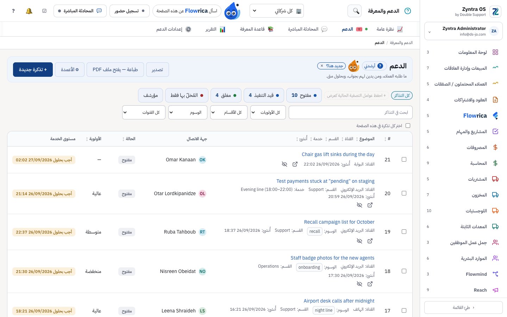507x317 pixels.
Task: Click the ابحث في التذاكر search field
Action: pyautogui.click(x=350, y=112)
